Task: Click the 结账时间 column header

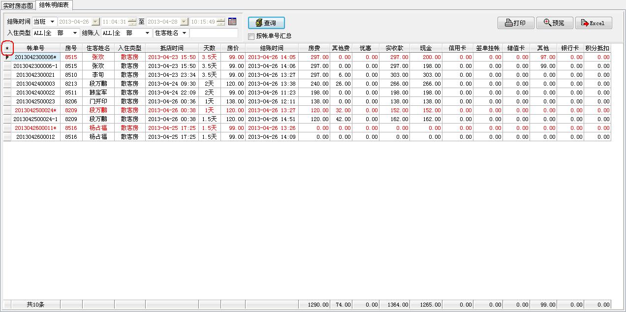Action: click(272, 48)
